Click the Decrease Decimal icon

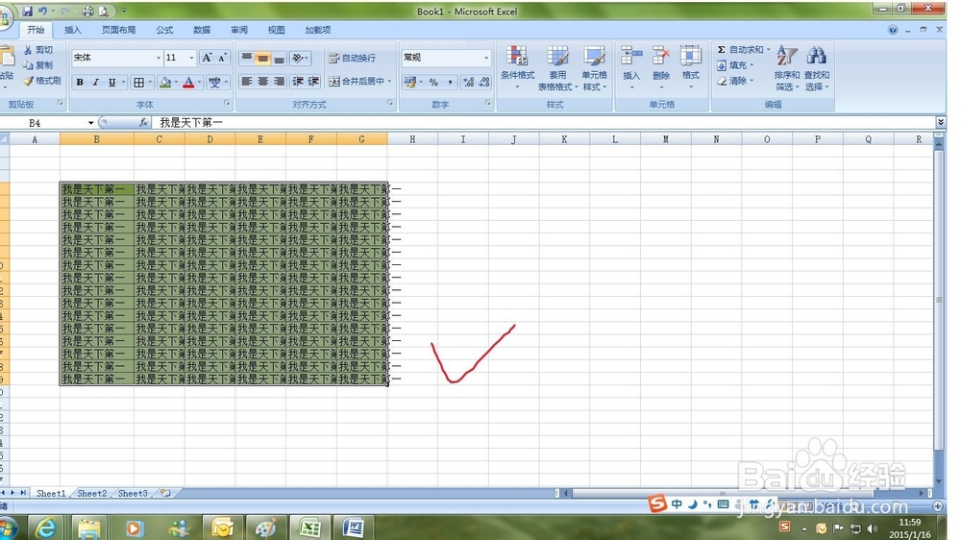(x=484, y=82)
